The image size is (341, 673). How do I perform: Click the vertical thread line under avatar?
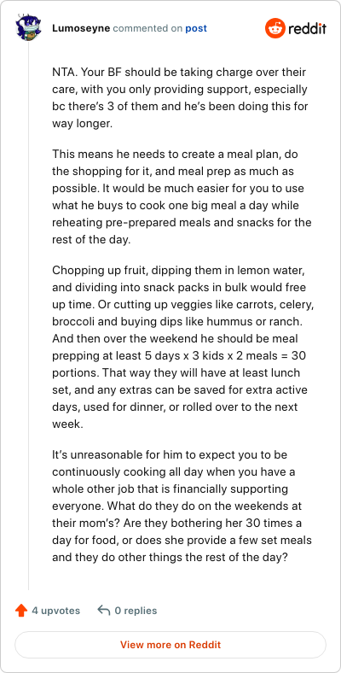(x=29, y=315)
